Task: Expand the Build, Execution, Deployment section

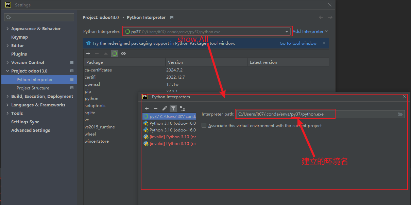Action: (x=7, y=96)
